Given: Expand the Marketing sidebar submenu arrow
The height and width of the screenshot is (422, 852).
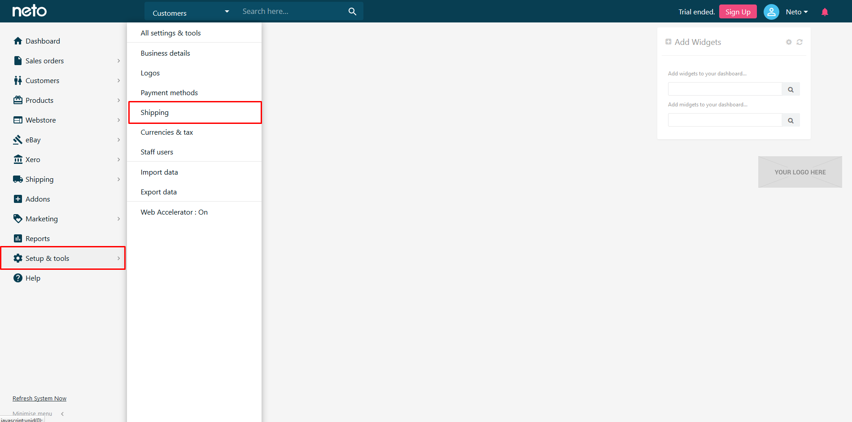Looking at the screenshot, I should coord(118,219).
